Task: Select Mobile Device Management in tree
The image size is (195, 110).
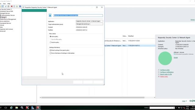Action: coord(8,19)
